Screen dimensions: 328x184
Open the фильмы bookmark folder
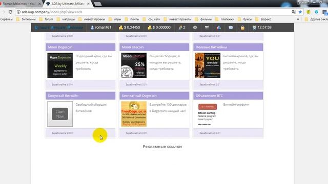(x=203, y=19)
